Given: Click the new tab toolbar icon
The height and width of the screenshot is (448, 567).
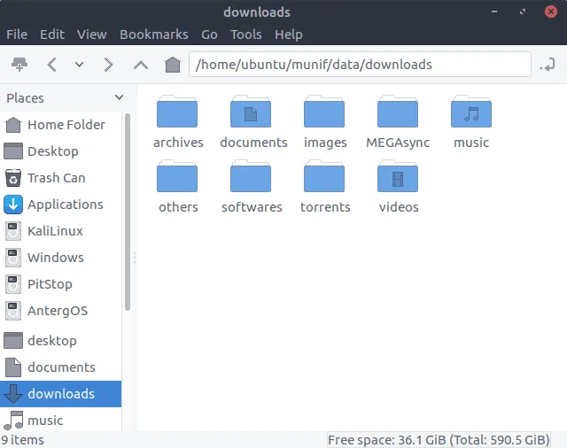Looking at the screenshot, I should [x=19, y=65].
